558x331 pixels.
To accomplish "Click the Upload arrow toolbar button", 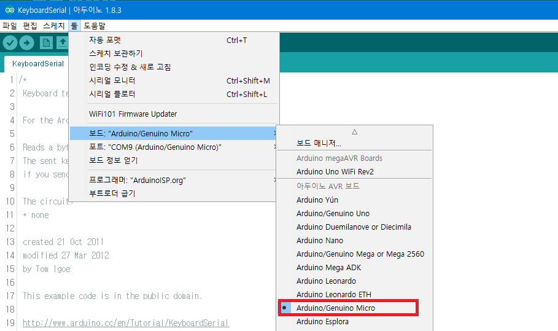I will (x=26, y=43).
